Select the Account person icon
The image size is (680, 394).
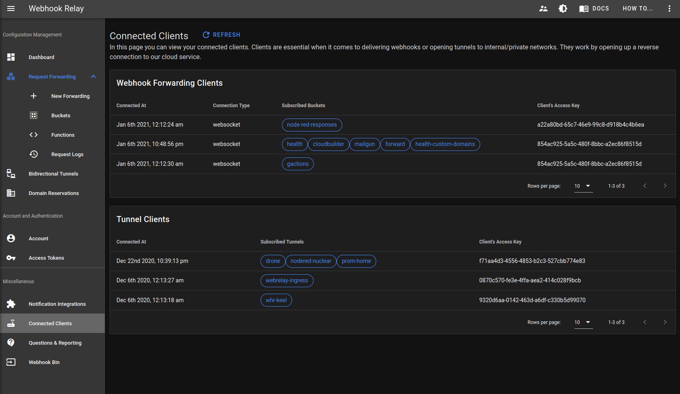(11, 238)
